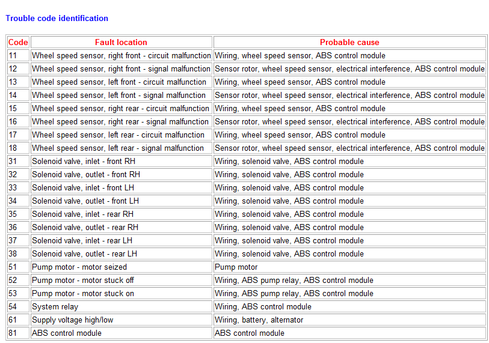Click 'Wheel speed sensor, right front - signal malfunction'
This screenshot has height=343, width=489.
coord(121,68)
